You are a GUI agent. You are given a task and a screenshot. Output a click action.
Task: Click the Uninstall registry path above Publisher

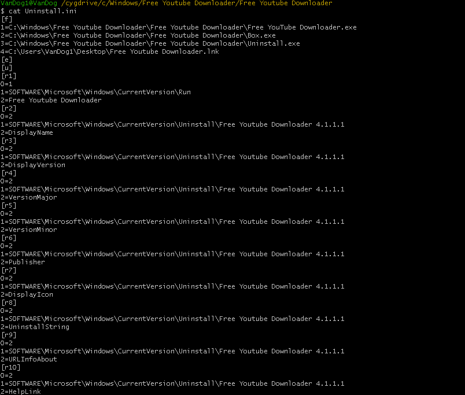point(172,254)
